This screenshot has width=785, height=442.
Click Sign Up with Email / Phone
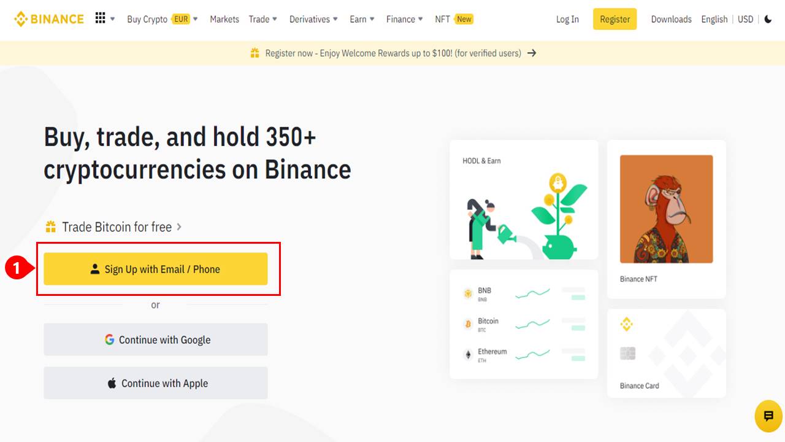click(x=156, y=269)
